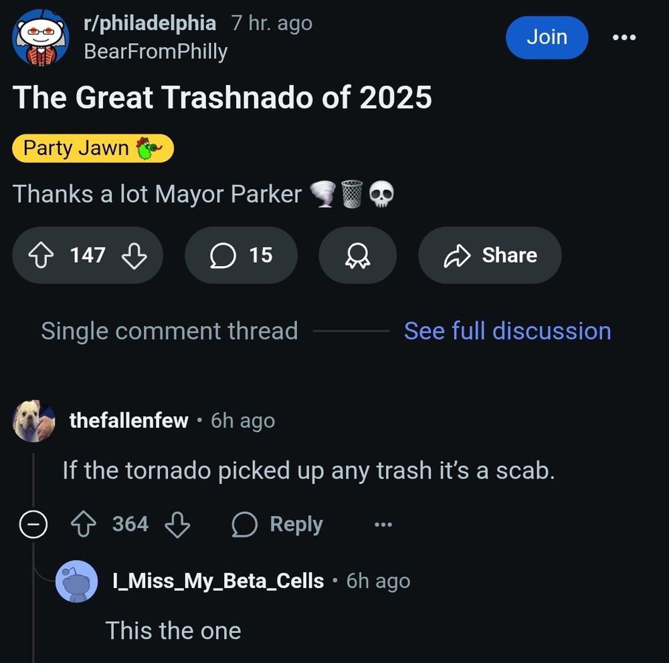
Task: Upvote the Great Trashnado post
Action: 41,255
